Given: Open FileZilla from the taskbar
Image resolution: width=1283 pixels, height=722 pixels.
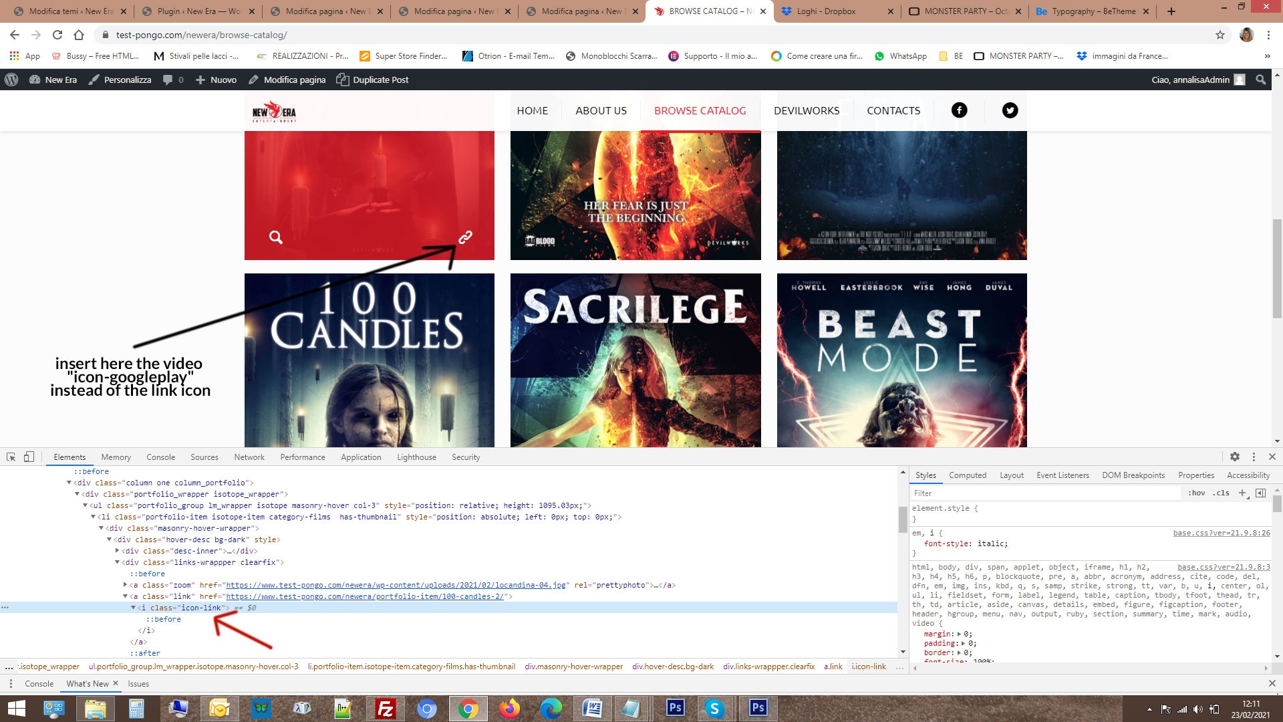Looking at the screenshot, I should [x=386, y=709].
